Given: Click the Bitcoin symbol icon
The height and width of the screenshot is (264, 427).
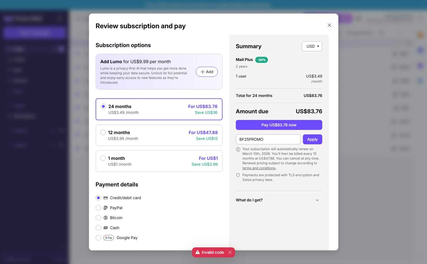Looking at the screenshot, I should pyautogui.click(x=106, y=218).
